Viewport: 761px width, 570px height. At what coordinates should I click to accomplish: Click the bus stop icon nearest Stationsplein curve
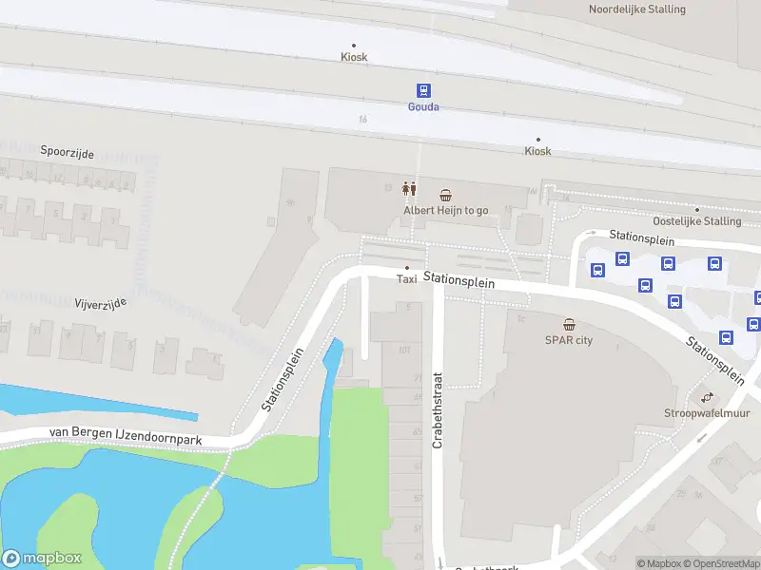tap(598, 270)
